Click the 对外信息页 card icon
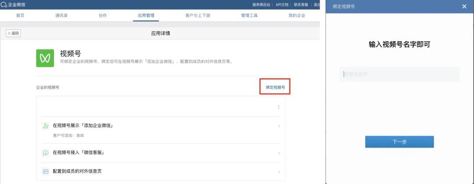Screen dimensions: 474x184 (46, 171)
